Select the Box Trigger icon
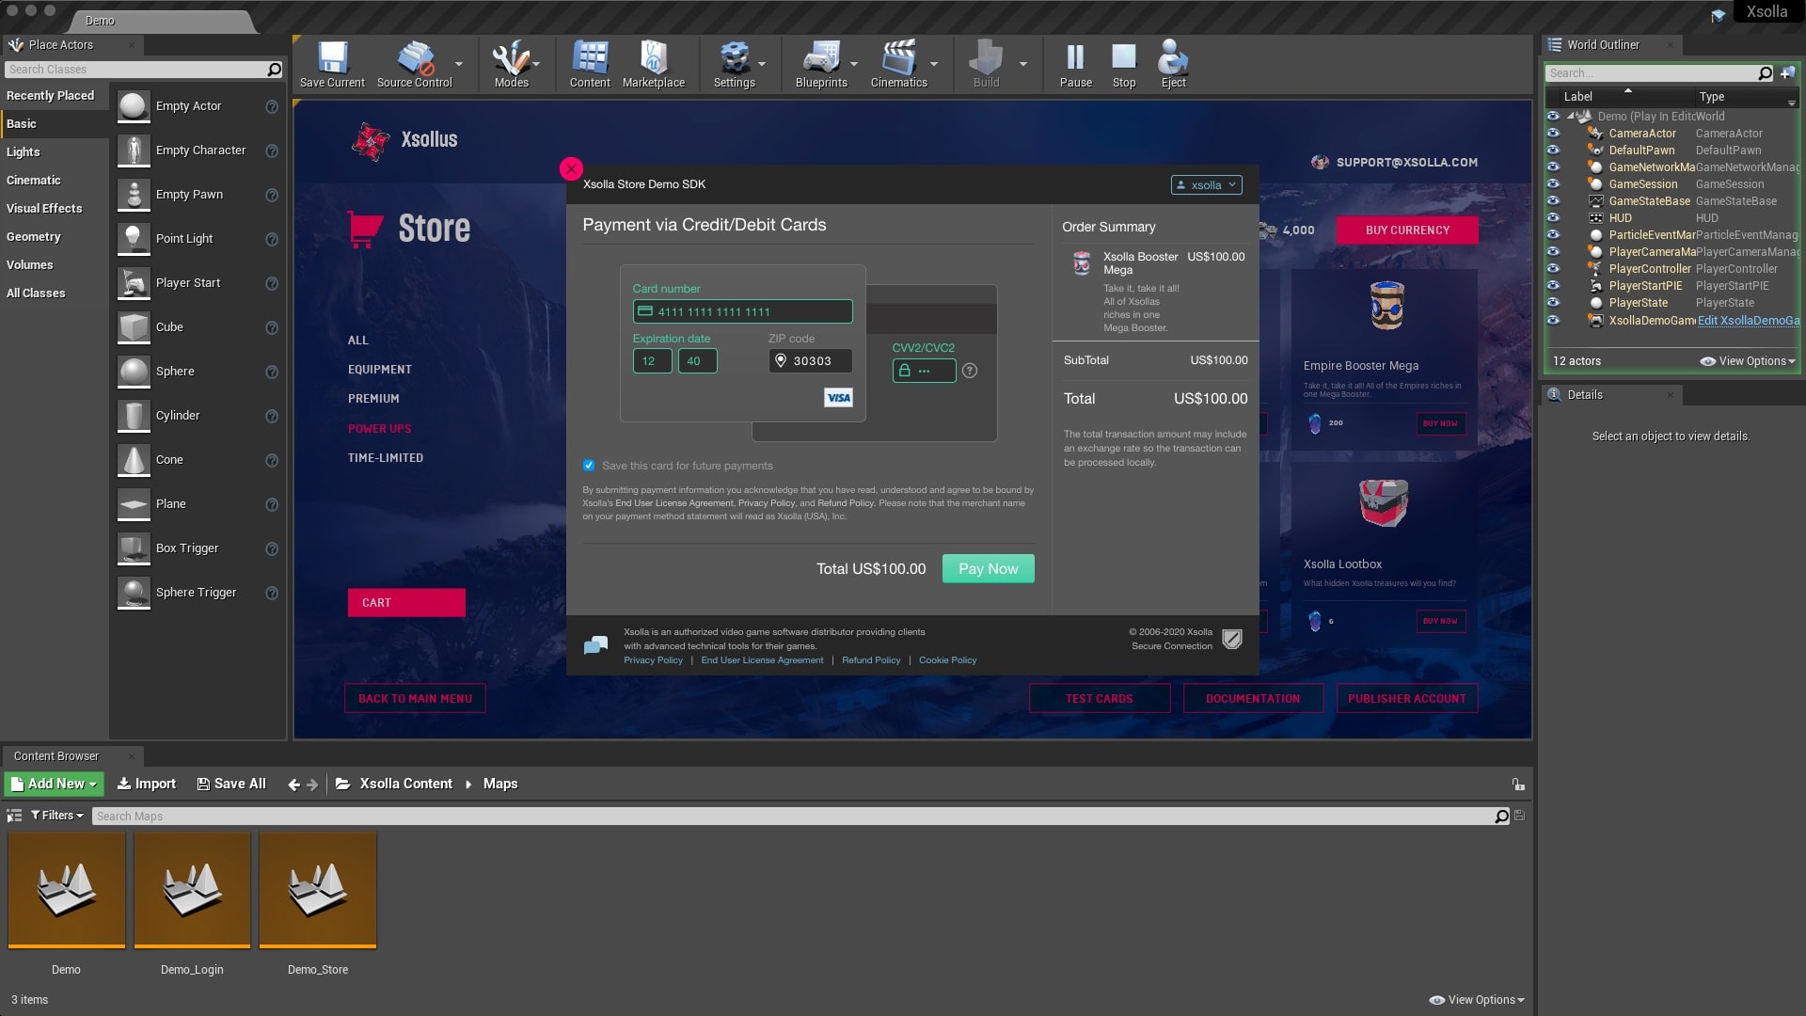Screen dimensions: 1806x1016 point(134,548)
